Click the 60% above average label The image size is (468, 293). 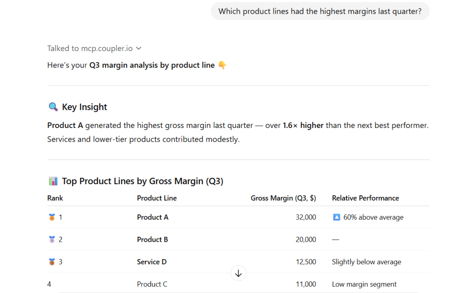(372, 217)
